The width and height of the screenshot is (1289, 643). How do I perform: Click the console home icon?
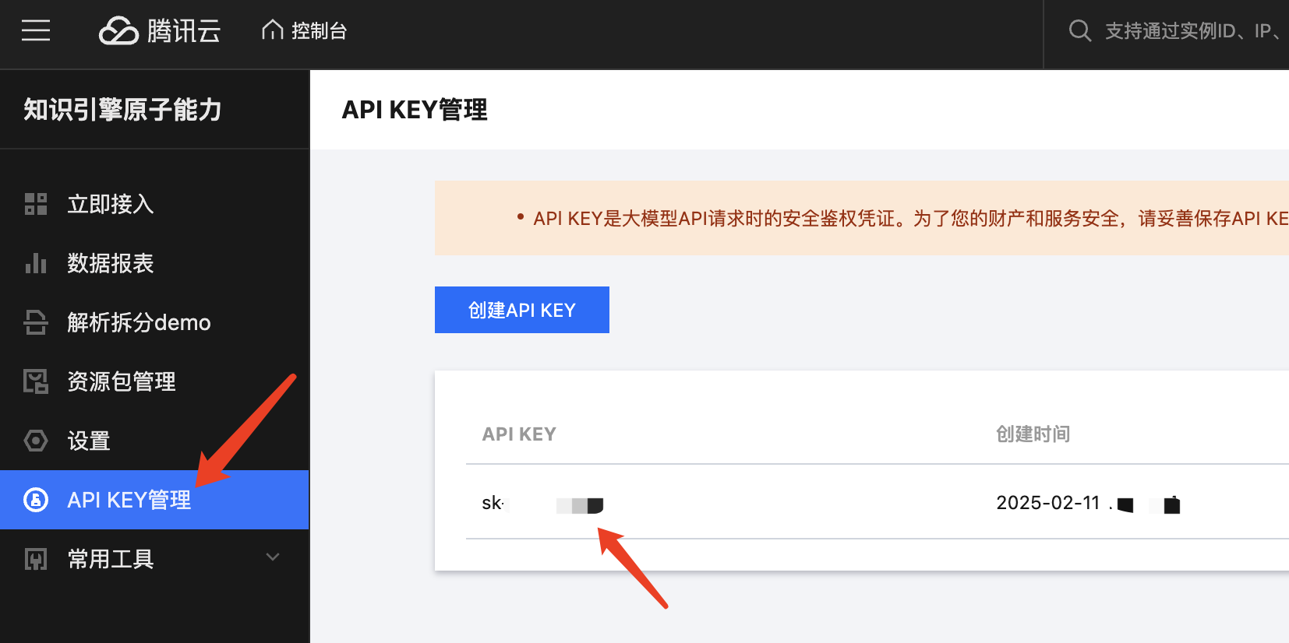(x=272, y=30)
